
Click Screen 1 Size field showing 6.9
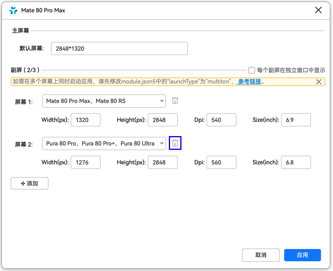pyautogui.click(x=296, y=120)
